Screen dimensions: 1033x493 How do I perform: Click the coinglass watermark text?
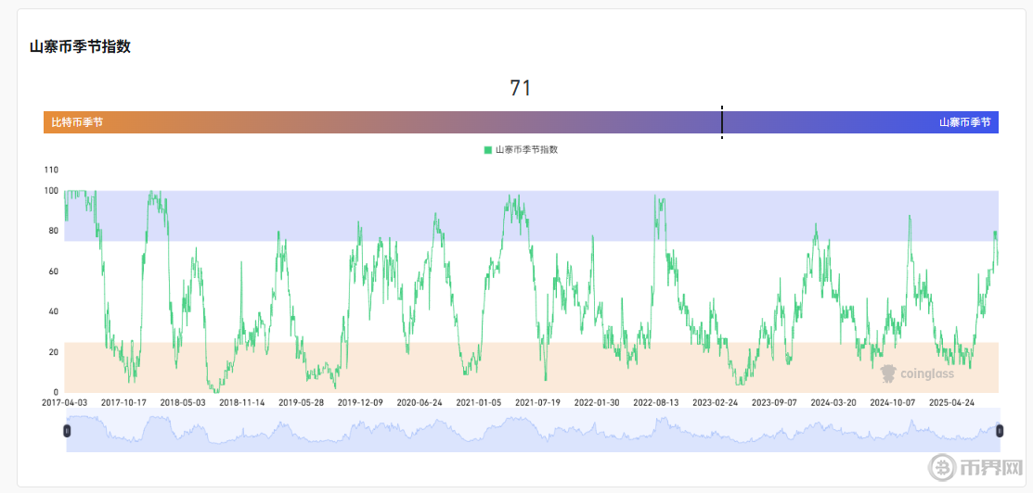(x=927, y=374)
